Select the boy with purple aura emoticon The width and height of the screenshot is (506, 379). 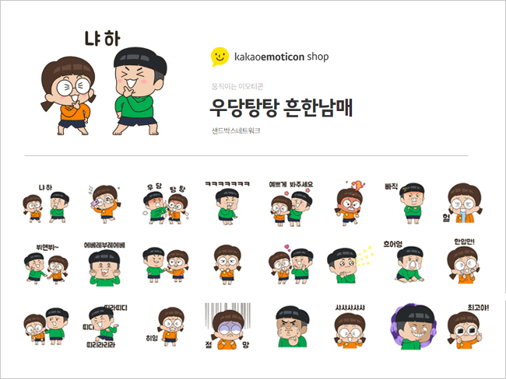click(x=413, y=326)
